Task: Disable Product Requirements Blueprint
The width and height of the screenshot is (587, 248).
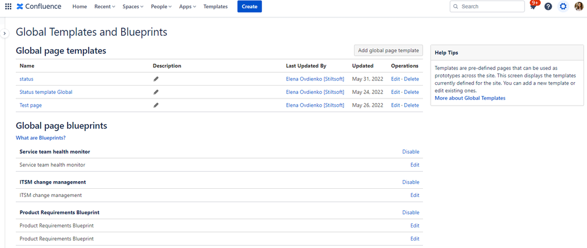Action: pyautogui.click(x=411, y=213)
